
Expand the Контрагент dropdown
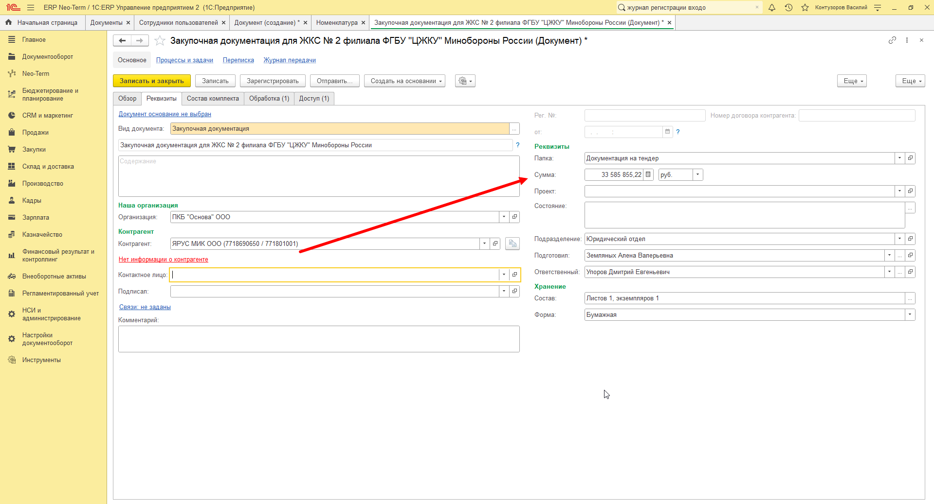pyautogui.click(x=484, y=243)
